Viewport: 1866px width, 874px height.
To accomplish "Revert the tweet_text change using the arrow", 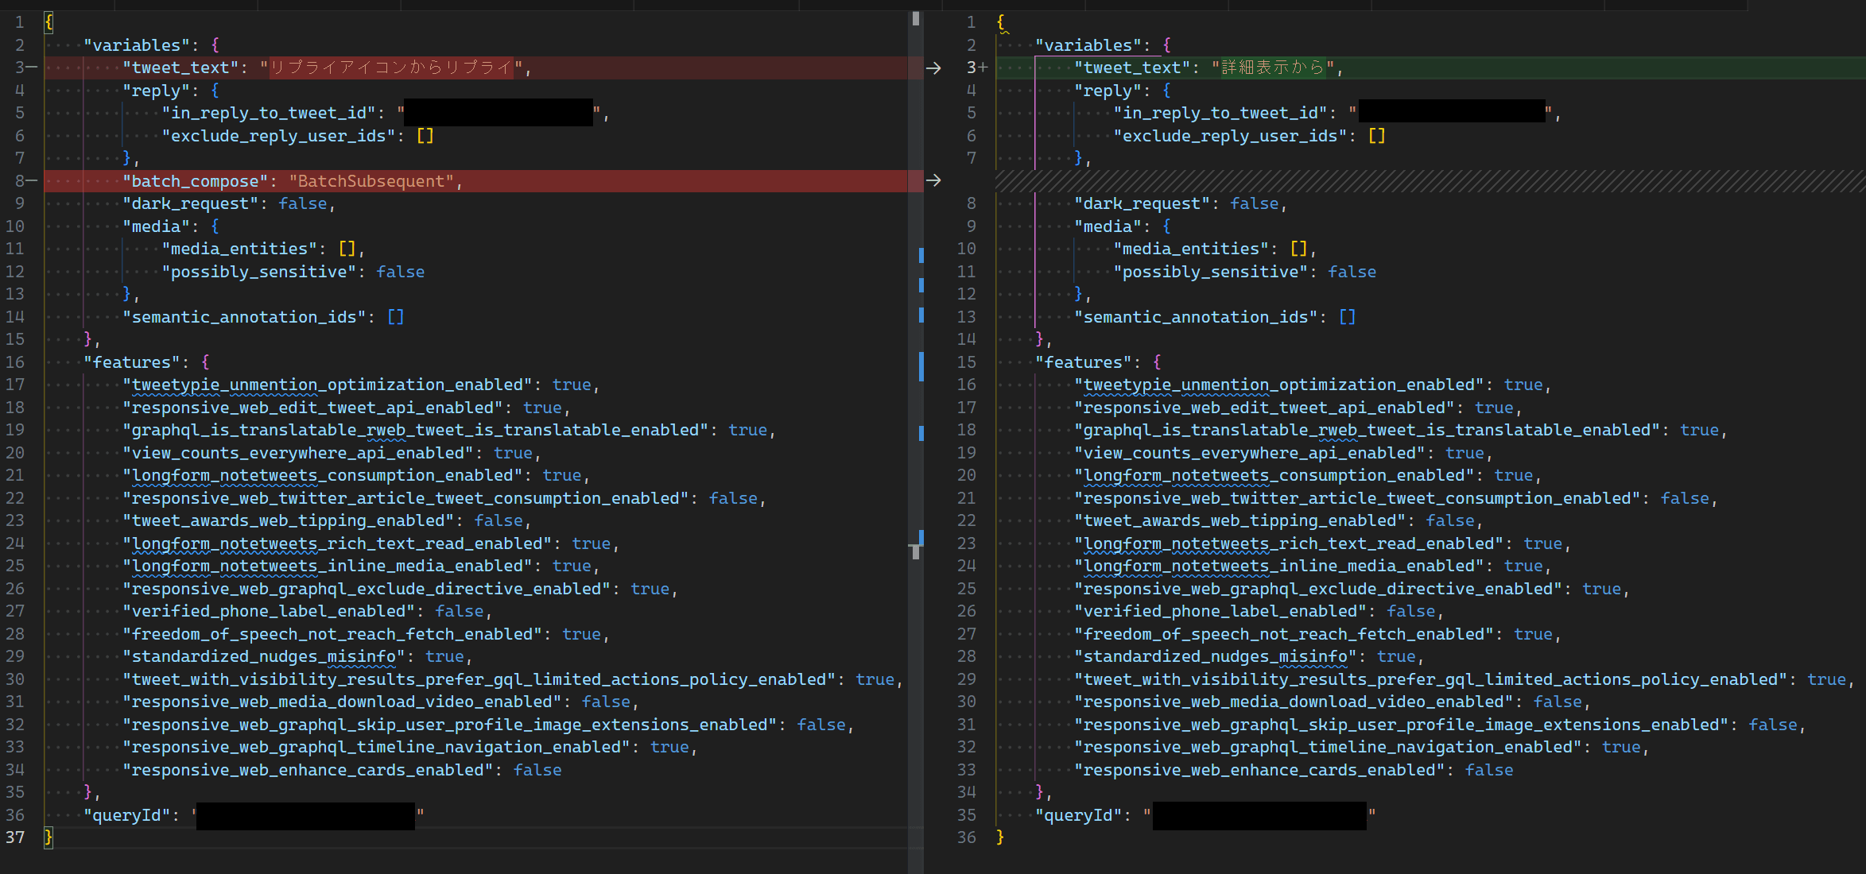I will pos(933,68).
